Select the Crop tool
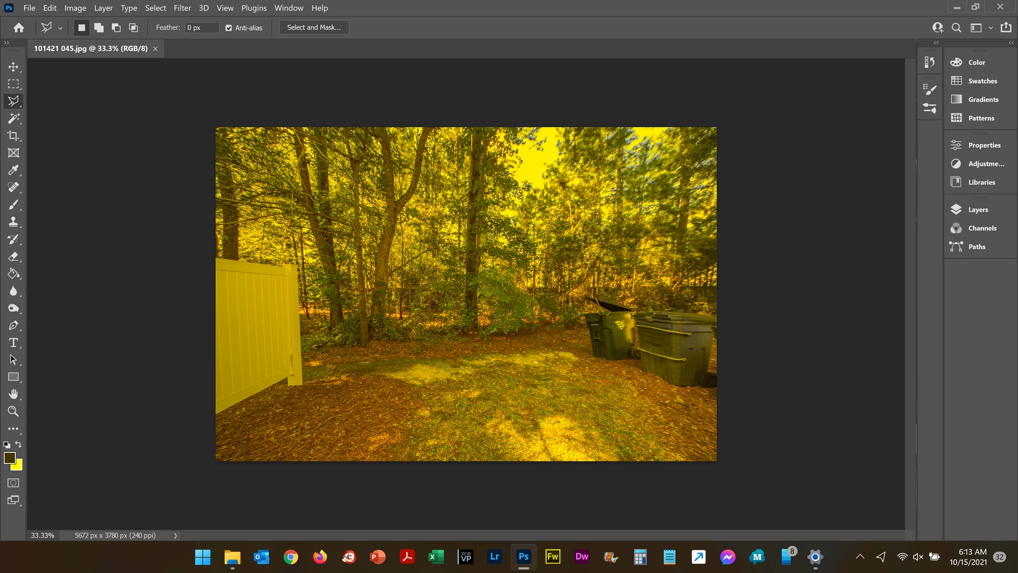This screenshot has height=573, width=1018. pos(13,135)
